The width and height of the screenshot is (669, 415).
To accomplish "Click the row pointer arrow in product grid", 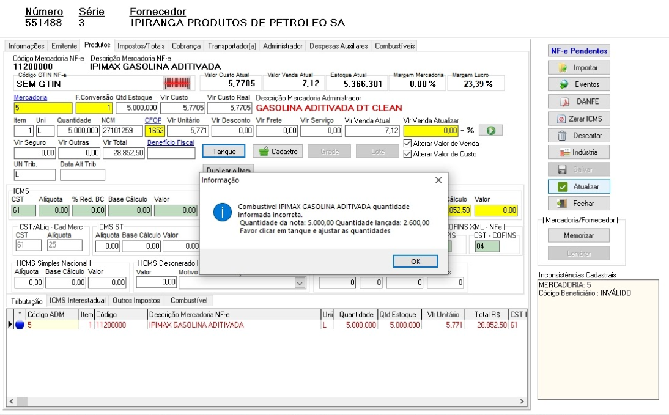I will 10,325.
